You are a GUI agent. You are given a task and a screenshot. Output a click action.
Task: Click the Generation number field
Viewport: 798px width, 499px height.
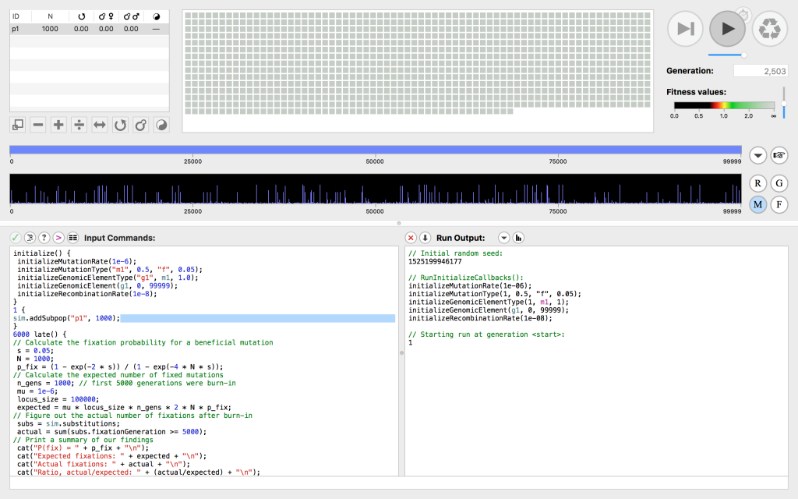click(761, 71)
